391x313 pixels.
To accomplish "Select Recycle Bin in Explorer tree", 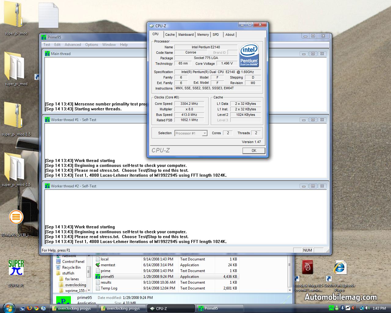I will (x=68, y=267).
